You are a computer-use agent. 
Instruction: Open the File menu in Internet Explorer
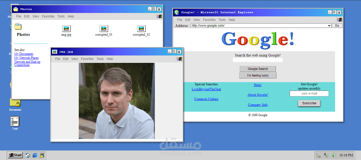[x=180, y=20]
